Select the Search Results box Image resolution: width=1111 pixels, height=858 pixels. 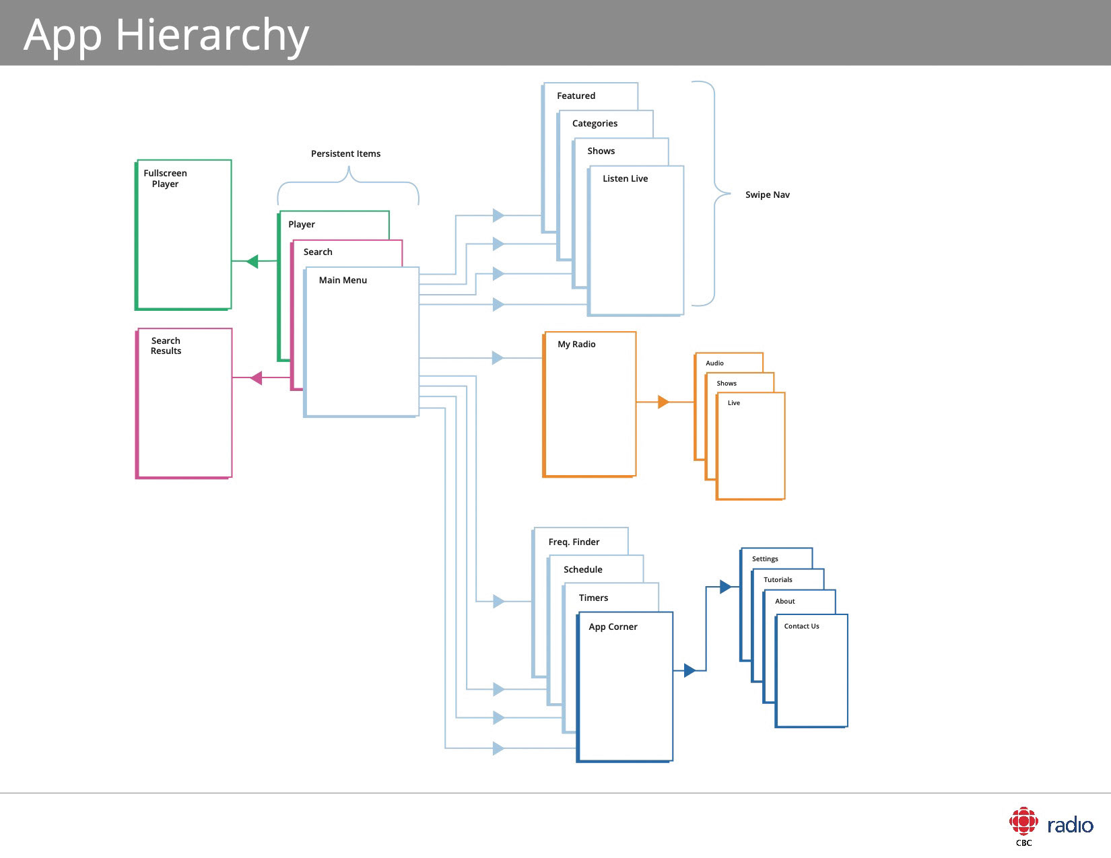(184, 403)
